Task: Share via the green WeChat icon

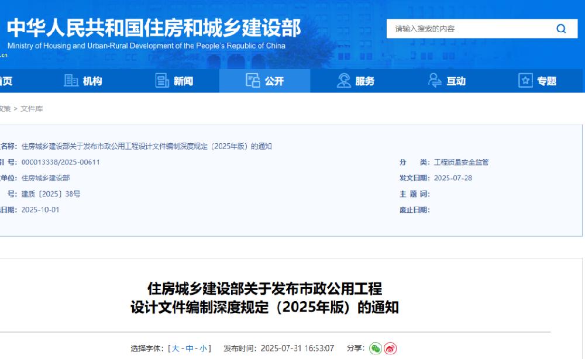Action: click(x=376, y=348)
